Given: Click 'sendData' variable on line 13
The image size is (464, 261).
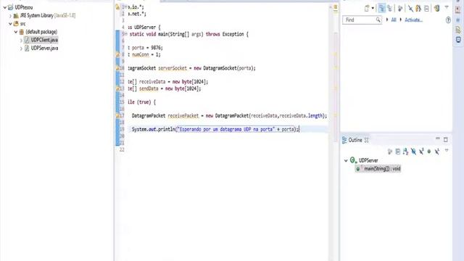Looking at the screenshot, I should click(x=149, y=88).
